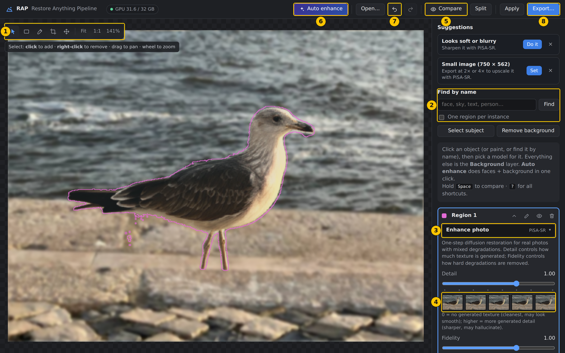Image resolution: width=565 pixels, height=353 pixels.
Task: Click the Apply button
Action: (512, 9)
